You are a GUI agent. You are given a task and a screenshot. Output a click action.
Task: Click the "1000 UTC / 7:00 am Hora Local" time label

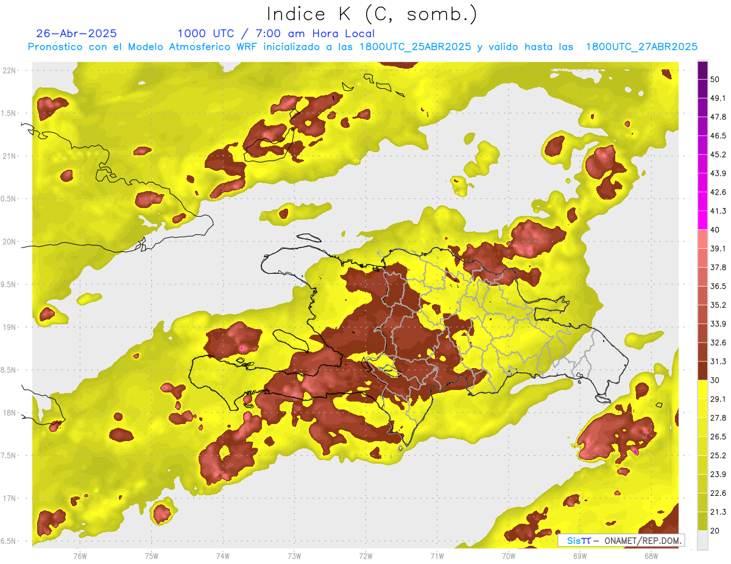tap(276, 33)
